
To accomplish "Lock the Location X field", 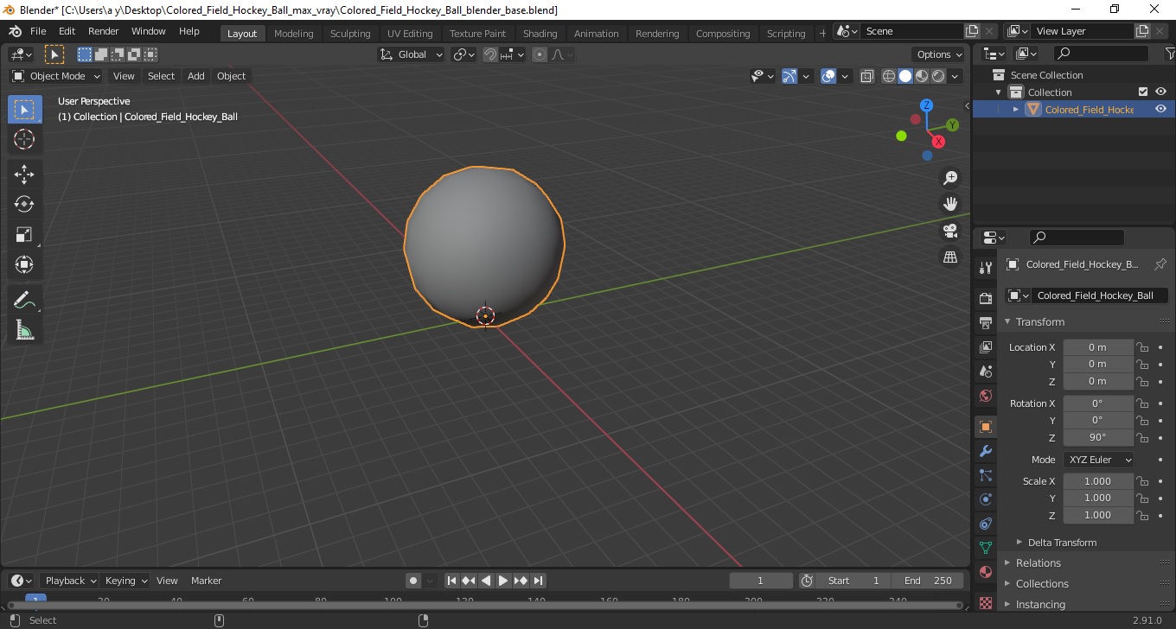I will click(x=1142, y=347).
